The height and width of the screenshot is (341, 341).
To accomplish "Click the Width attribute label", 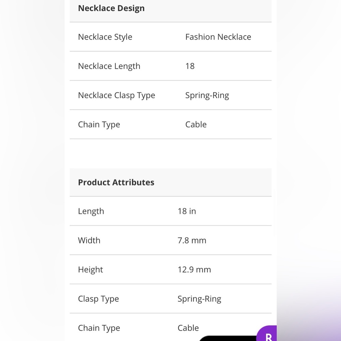I will [x=89, y=240].
